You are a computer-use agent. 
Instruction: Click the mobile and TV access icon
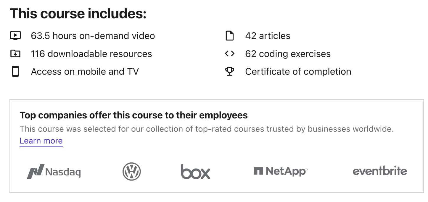click(15, 71)
